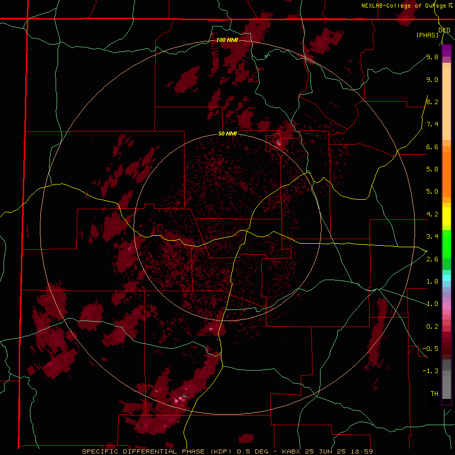Screen dimensions: 455x455
Task: Click the 8.2 scale value
Action: [x=432, y=102]
